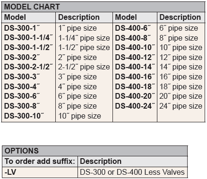The image size is (207, 179).
Task: Click the DS-400-20″ model name
Action: pos(135,96)
